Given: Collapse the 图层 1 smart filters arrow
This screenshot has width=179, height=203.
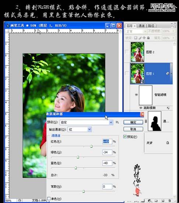Looking at the screenshot, I should 171,73.
